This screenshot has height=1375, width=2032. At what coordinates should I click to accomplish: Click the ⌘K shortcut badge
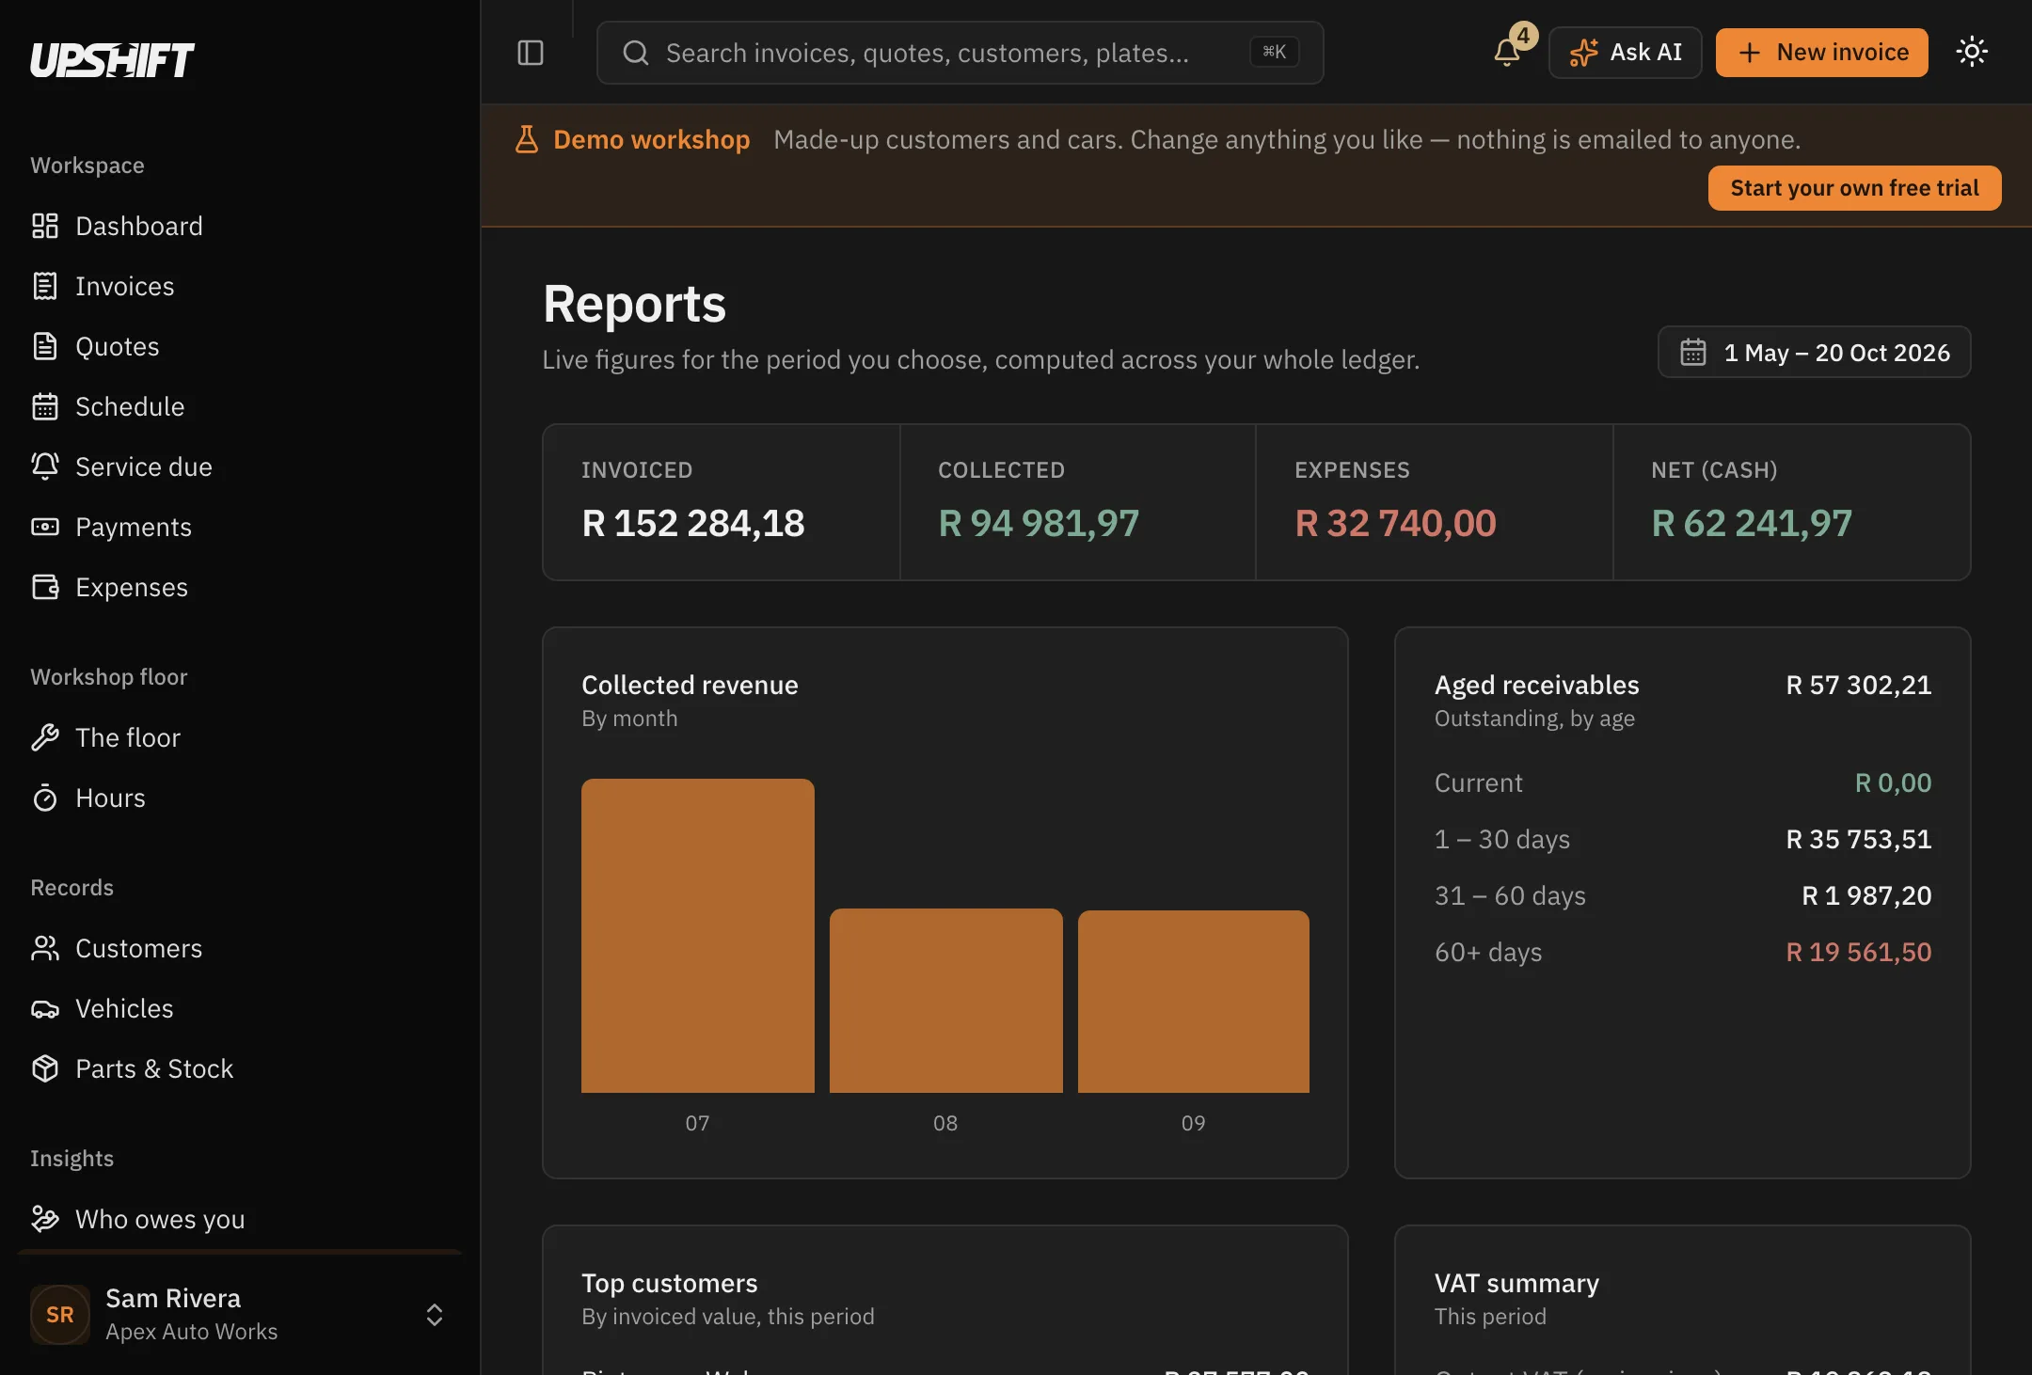[x=1274, y=52]
